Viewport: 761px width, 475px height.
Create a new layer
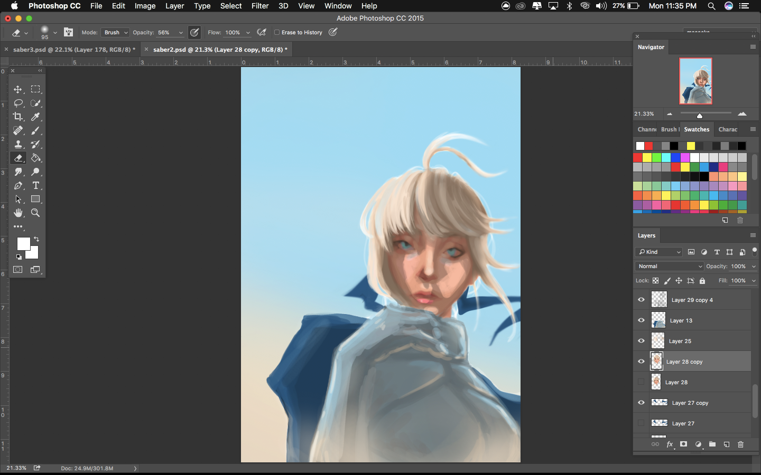pyautogui.click(x=727, y=444)
